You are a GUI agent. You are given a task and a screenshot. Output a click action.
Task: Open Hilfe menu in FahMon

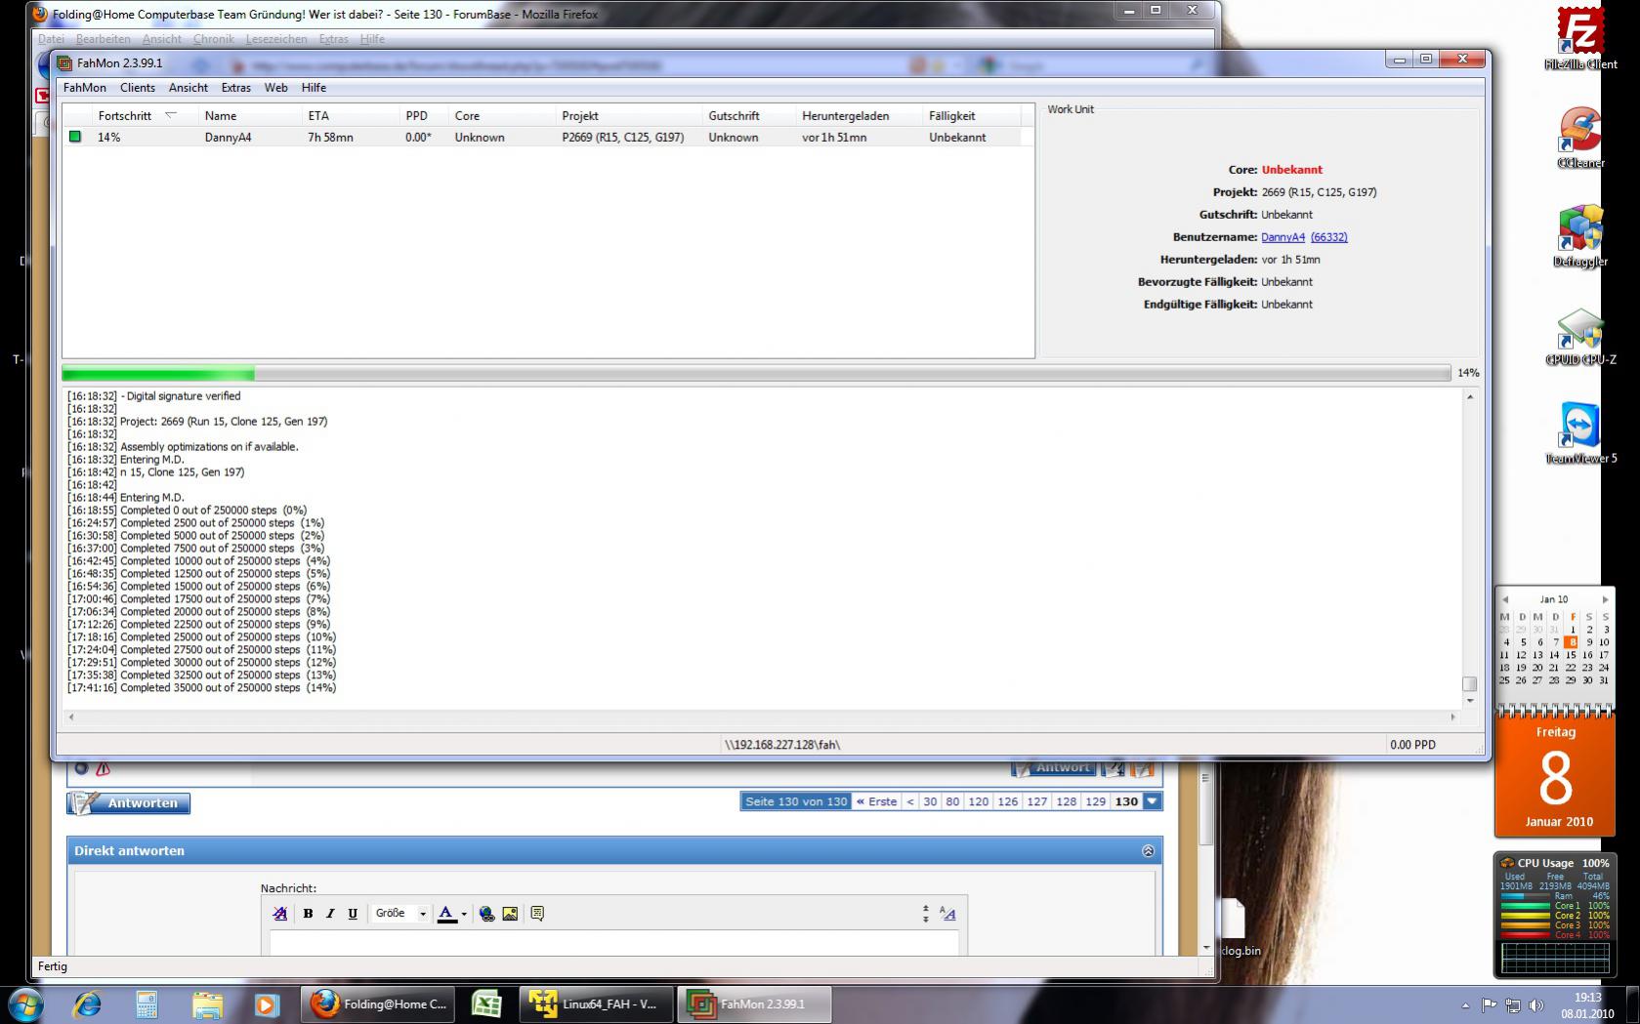pos(314,88)
